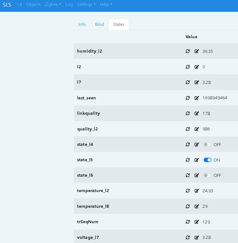Select the trSeqNum value 129
238x243 pixels.
point(206,222)
